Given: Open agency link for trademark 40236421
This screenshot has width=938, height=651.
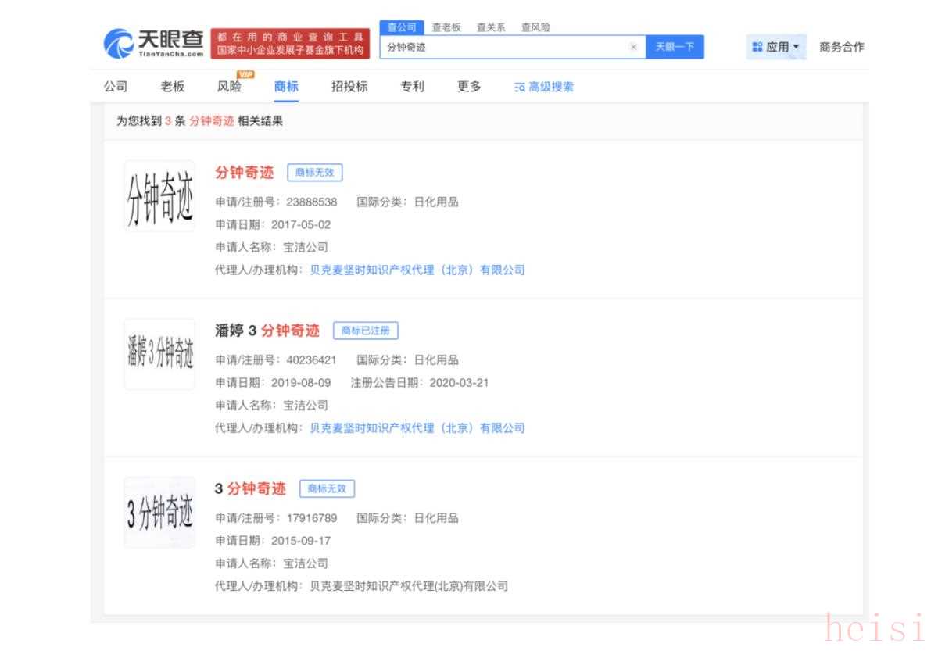Looking at the screenshot, I should pos(417,428).
